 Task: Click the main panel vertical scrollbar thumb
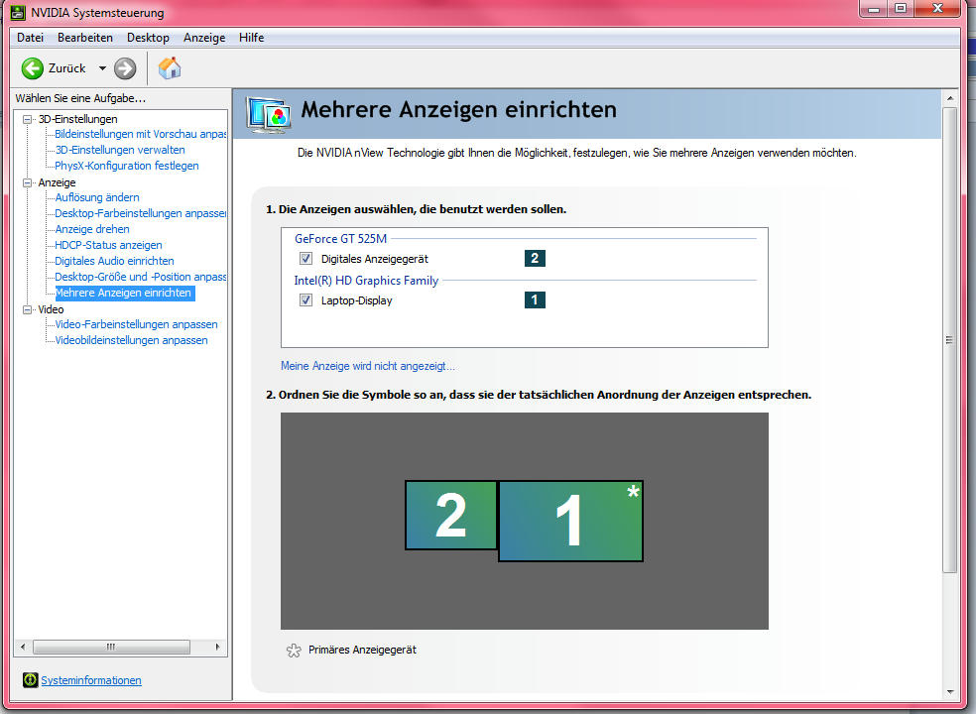point(949,340)
